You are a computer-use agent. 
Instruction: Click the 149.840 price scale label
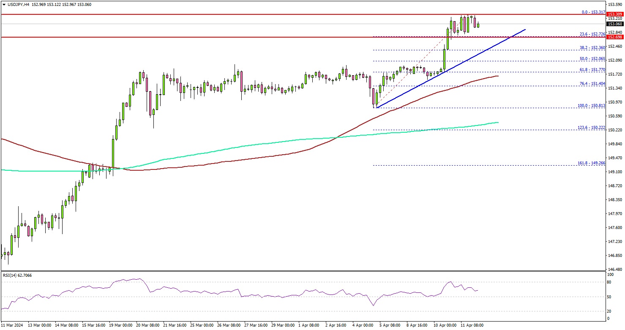[x=614, y=144]
